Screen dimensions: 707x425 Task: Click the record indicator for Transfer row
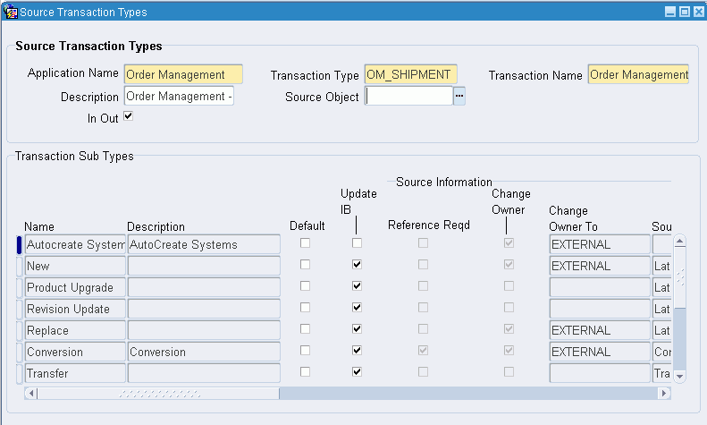[x=20, y=374]
